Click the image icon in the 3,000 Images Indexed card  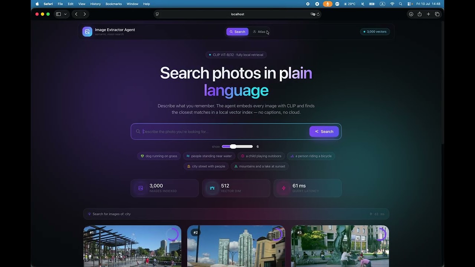click(x=141, y=188)
